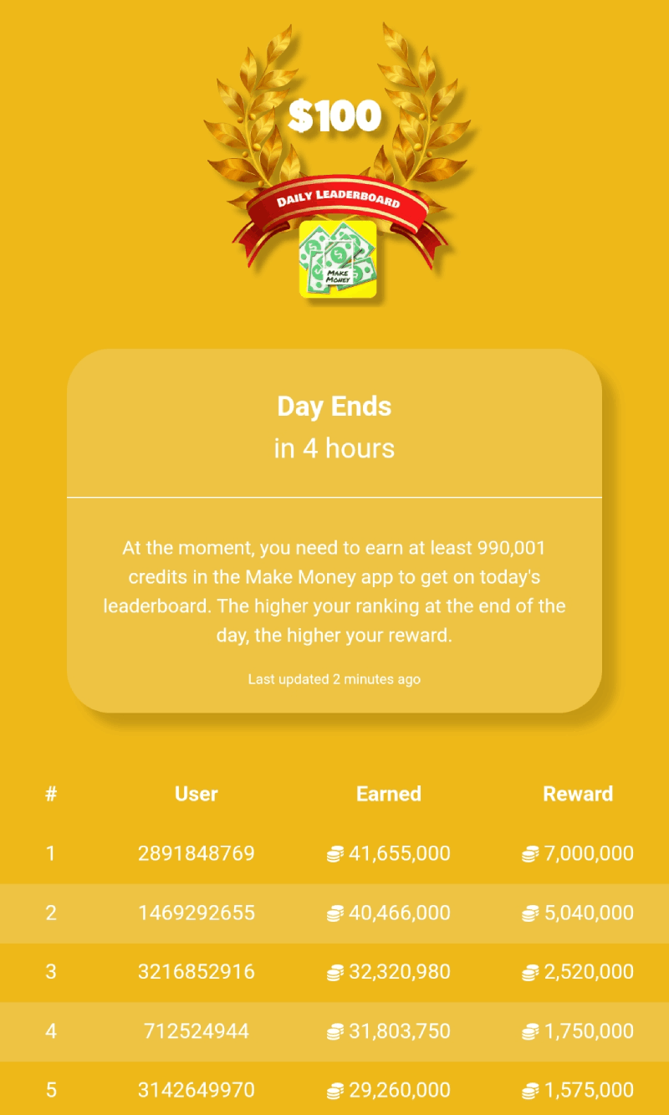The width and height of the screenshot is (669, 1115).
Task: Select user 1469292655 in the leaderboard
Action: tap(197, 913)
